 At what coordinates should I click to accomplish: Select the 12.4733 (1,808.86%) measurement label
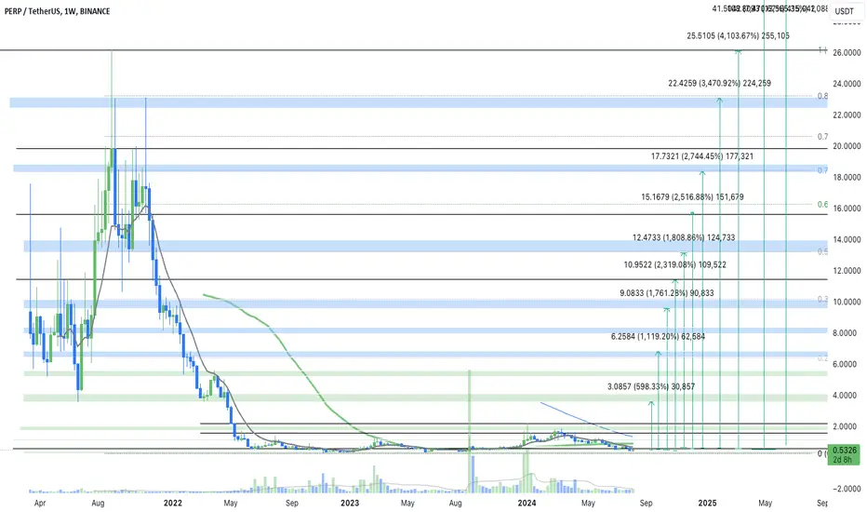point(684,238)
